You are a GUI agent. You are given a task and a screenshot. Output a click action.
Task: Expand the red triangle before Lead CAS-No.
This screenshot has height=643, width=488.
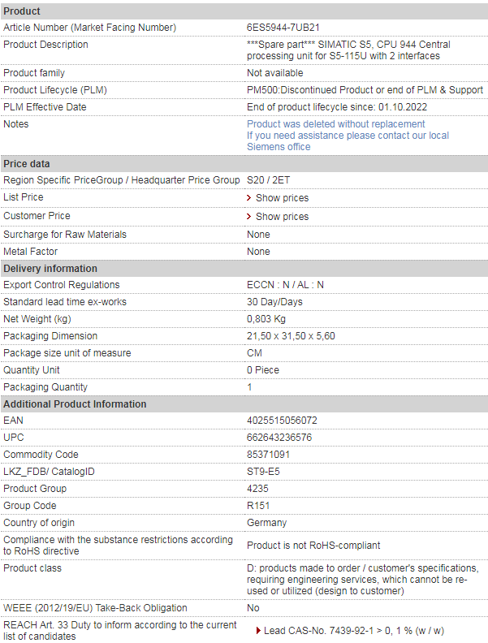tap(258, 631)
